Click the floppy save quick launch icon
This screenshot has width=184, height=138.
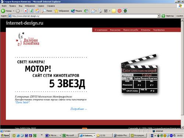31,135
